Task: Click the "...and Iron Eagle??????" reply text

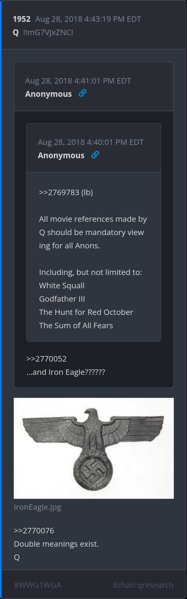Action: tap(66, 372)
